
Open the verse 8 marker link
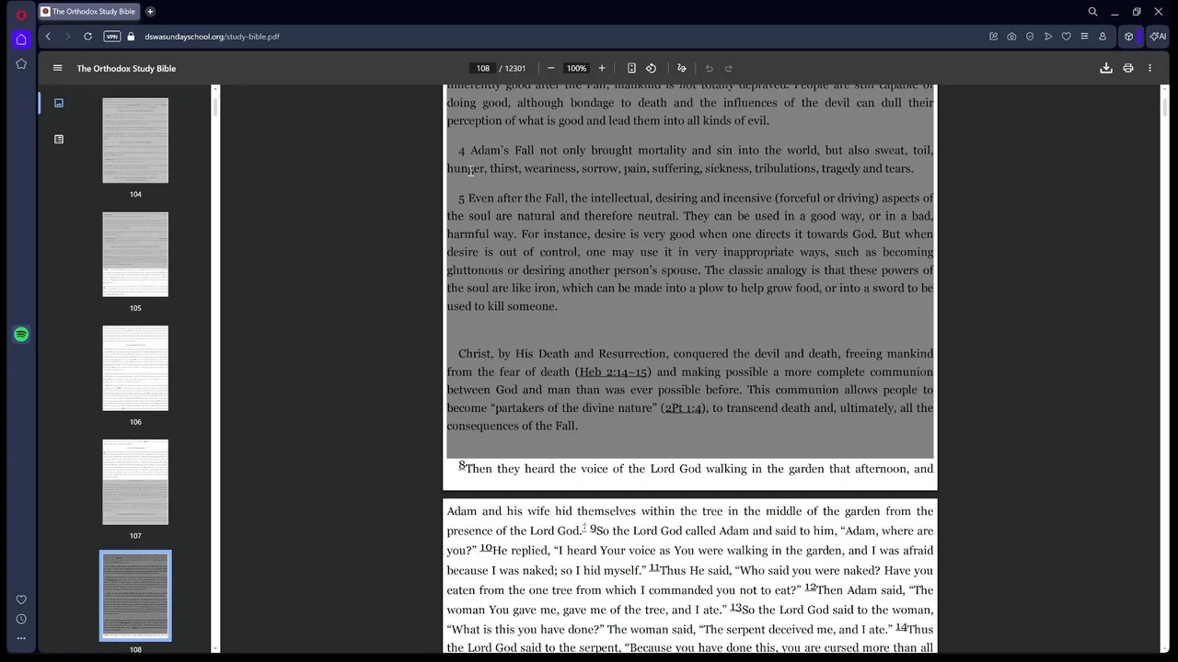tap(462, 466)
